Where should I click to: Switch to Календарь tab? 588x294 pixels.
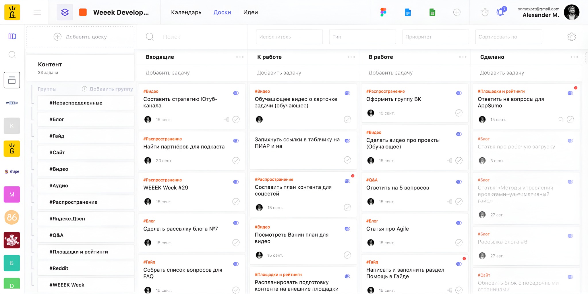pos(186,12)
